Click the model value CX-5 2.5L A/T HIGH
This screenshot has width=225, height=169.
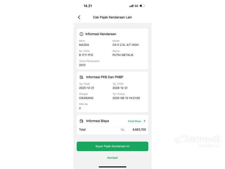pyautogui.click(x=126, y=45)
